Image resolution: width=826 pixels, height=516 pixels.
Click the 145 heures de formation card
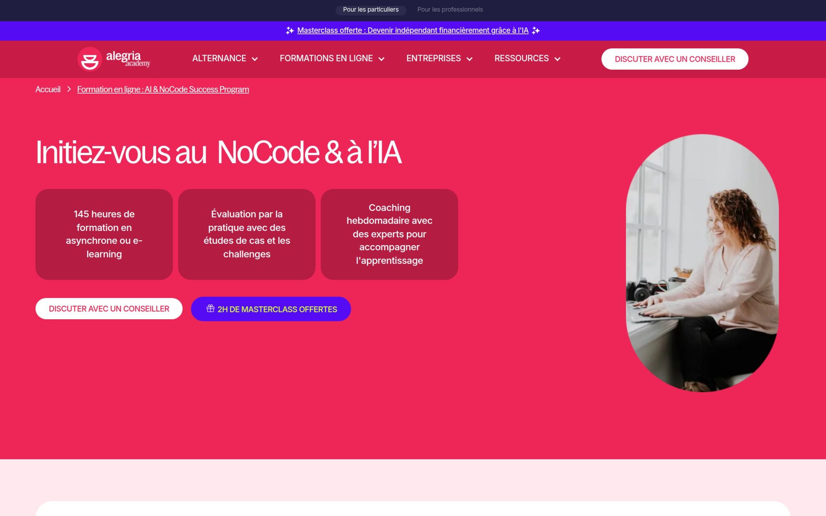(x=104, y=234)
